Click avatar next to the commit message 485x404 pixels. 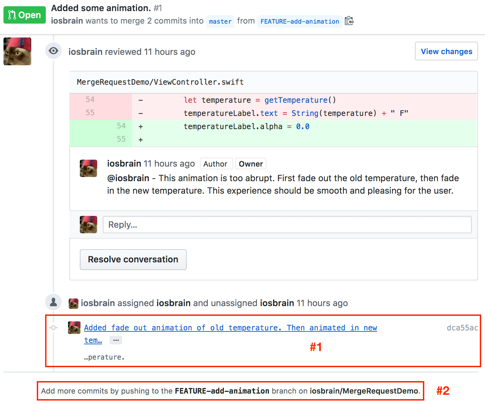coord(74,328)
